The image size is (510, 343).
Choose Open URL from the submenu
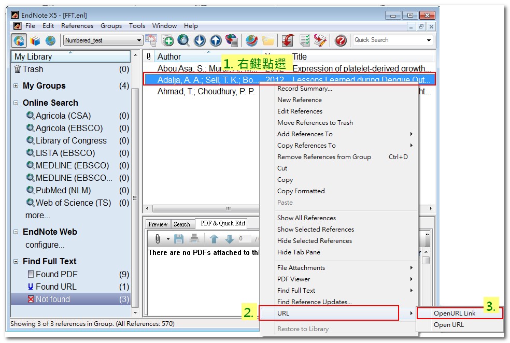(459, 325)
